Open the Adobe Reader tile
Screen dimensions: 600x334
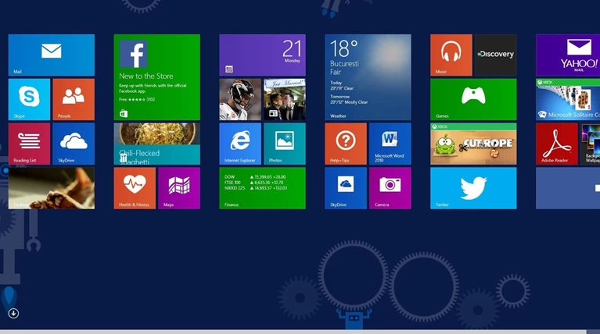(557, 144)
